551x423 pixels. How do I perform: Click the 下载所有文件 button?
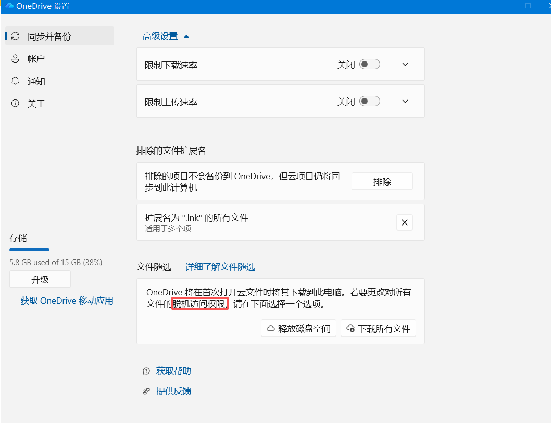(x=379, y=328)
